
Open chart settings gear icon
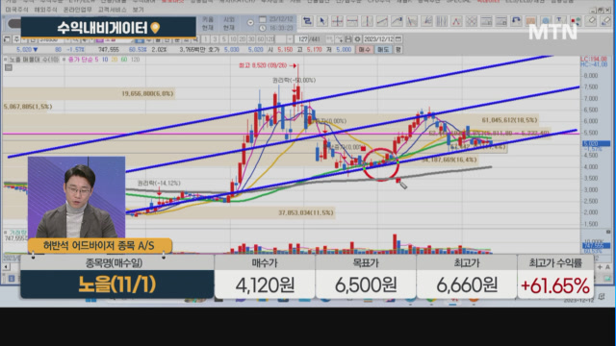pyautogui.click(x=357, y=39)
